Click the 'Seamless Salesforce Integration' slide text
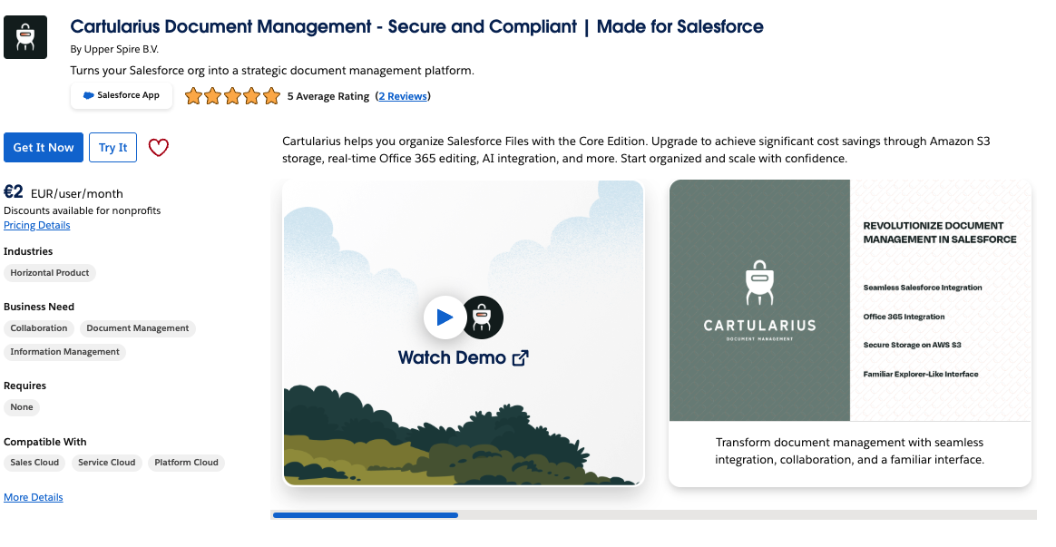This screenshot has height=547, width=1056. pos(923,288)
